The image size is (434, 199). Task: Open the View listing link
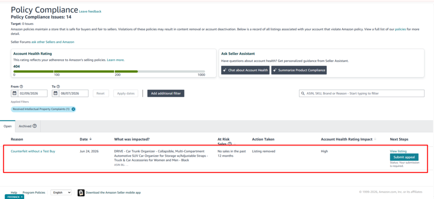pos(398,151)
